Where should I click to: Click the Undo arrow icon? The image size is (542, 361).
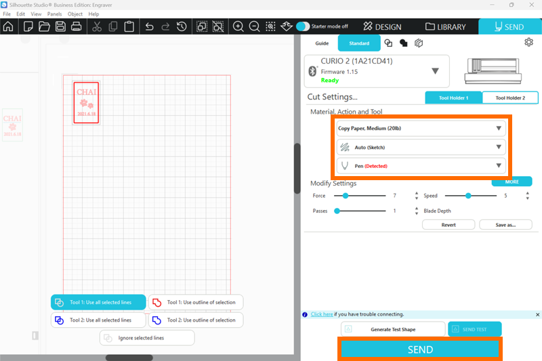point(150,27)
